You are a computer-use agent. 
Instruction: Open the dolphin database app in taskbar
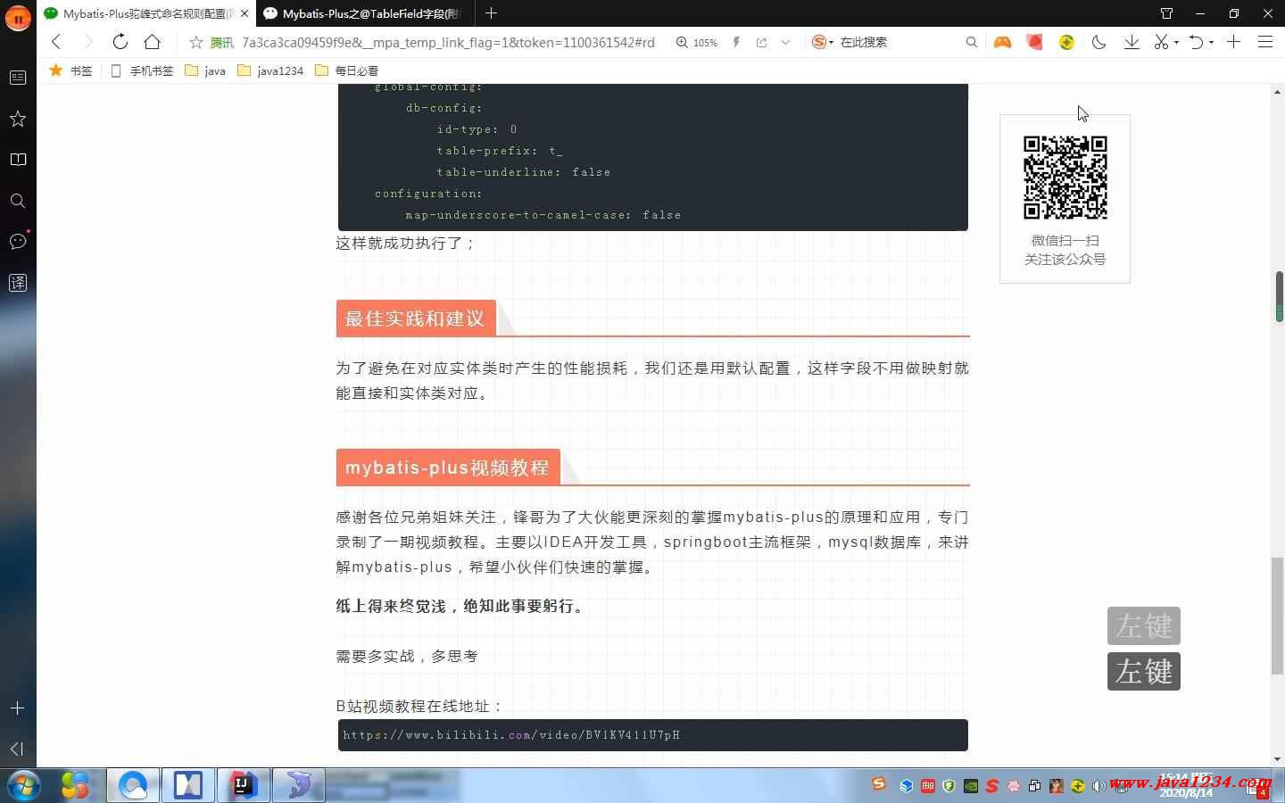298,785
